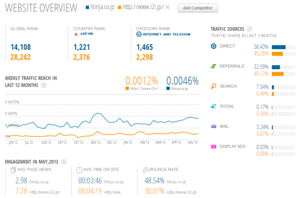Click the Direct traffic source icon

[214, 46]
